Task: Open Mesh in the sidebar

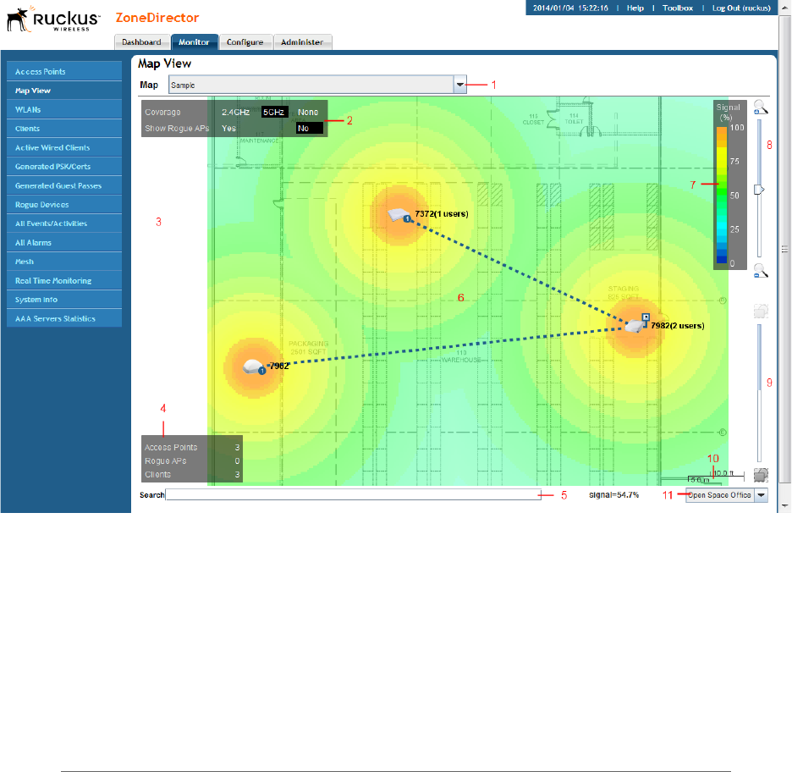Action: tap(64, 262)
